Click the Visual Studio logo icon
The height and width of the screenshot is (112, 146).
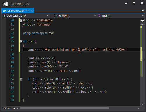click(5, 4)
